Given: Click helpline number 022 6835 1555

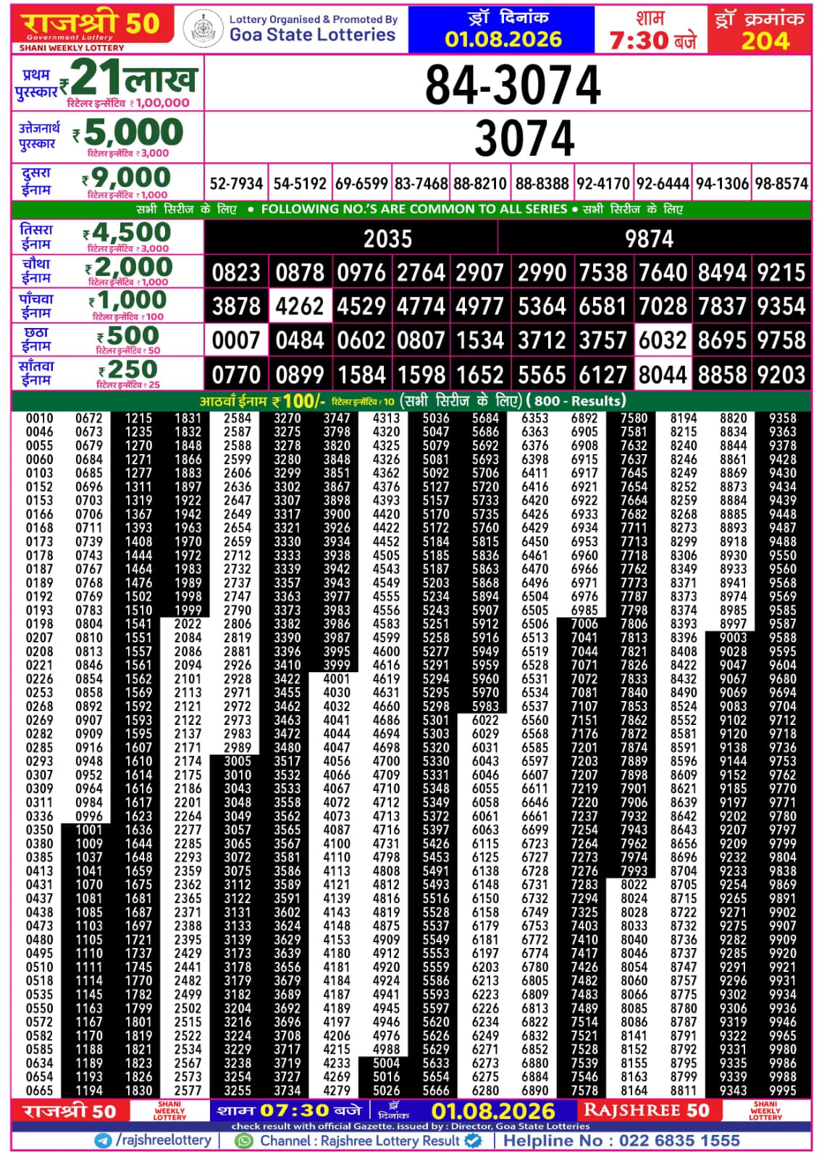Looking at the screenshot, I should coord(679,1141).
